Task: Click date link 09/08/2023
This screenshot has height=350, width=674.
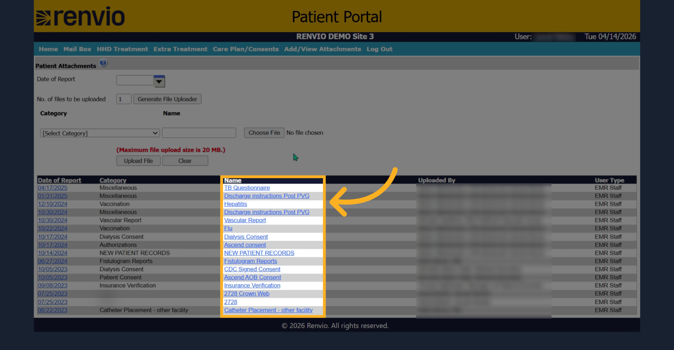Action: click(53, 286)
